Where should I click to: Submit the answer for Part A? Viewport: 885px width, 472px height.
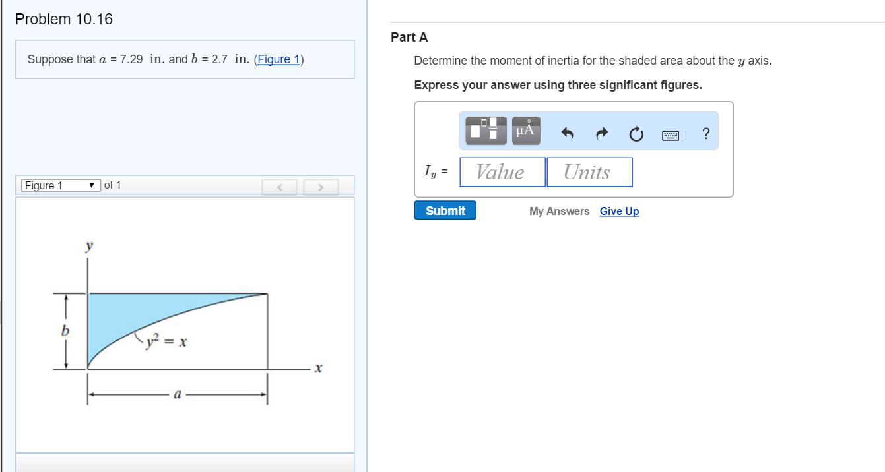445,210
